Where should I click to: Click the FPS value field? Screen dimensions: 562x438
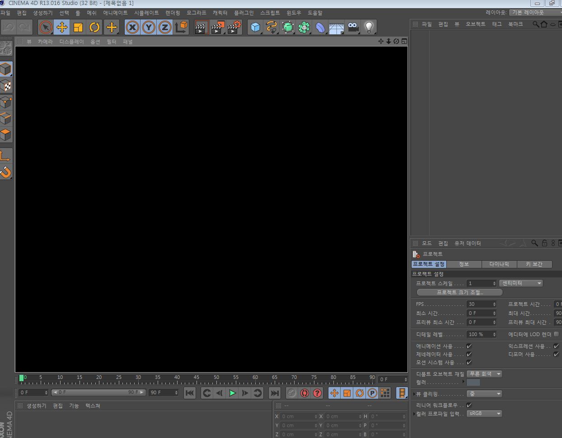coord(482,304)
